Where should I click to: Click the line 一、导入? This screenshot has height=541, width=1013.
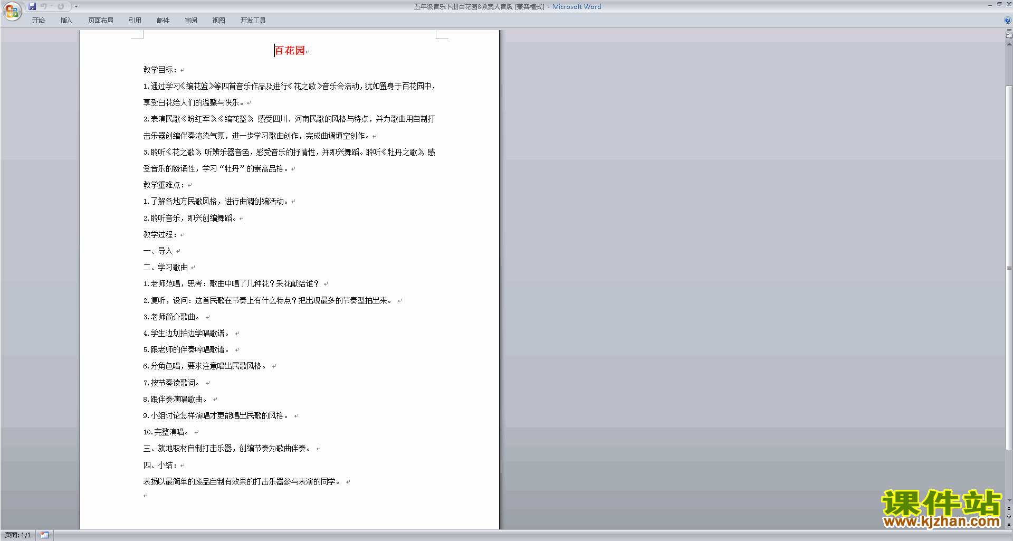tap(158, 251)
